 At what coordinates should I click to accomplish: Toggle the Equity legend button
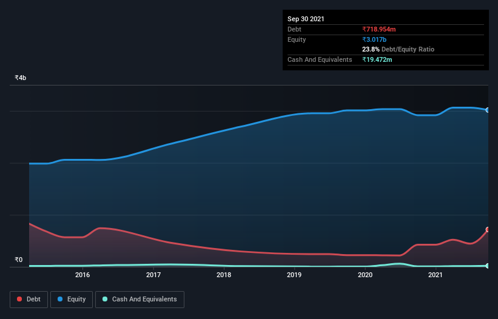pos(72,300)
